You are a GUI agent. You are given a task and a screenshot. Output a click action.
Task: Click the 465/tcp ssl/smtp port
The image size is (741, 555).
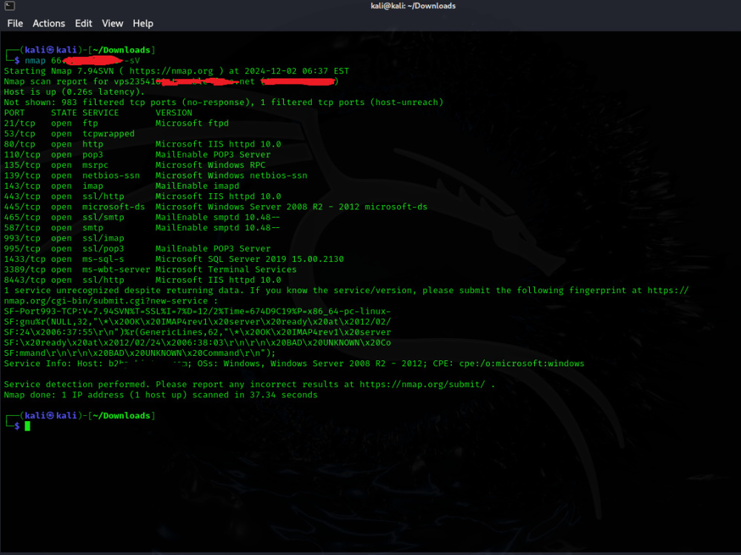(x=22, y=217)
